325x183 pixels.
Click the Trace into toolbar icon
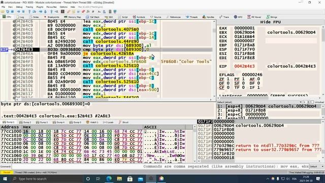[x=41, y=12]
